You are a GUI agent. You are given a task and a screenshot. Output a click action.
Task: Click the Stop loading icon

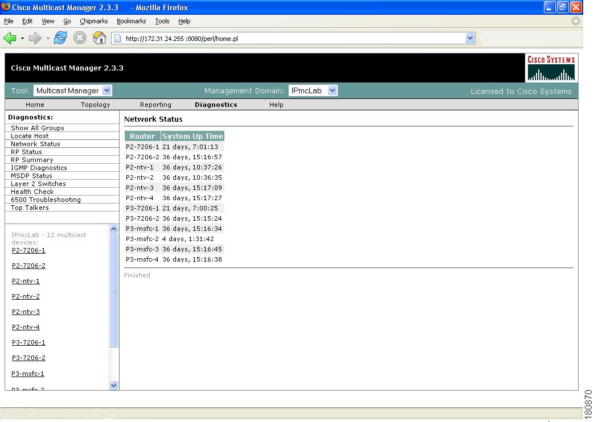[80, 38]
